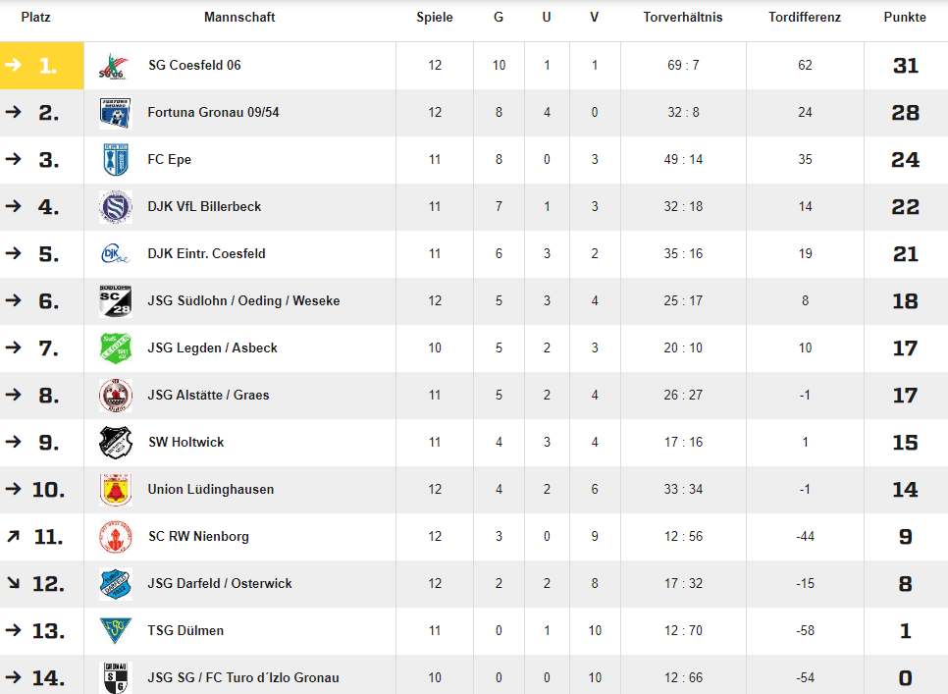Open the JSG Alstätte / Graes team link

[209, 395]
